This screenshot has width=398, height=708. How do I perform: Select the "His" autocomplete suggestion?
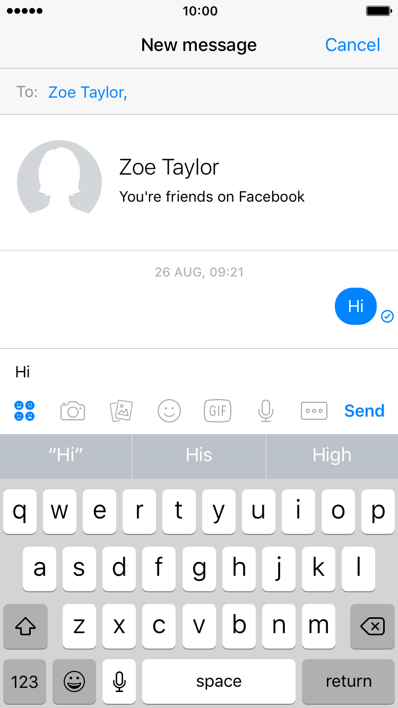pyautogui.click(x=199, y=455)
